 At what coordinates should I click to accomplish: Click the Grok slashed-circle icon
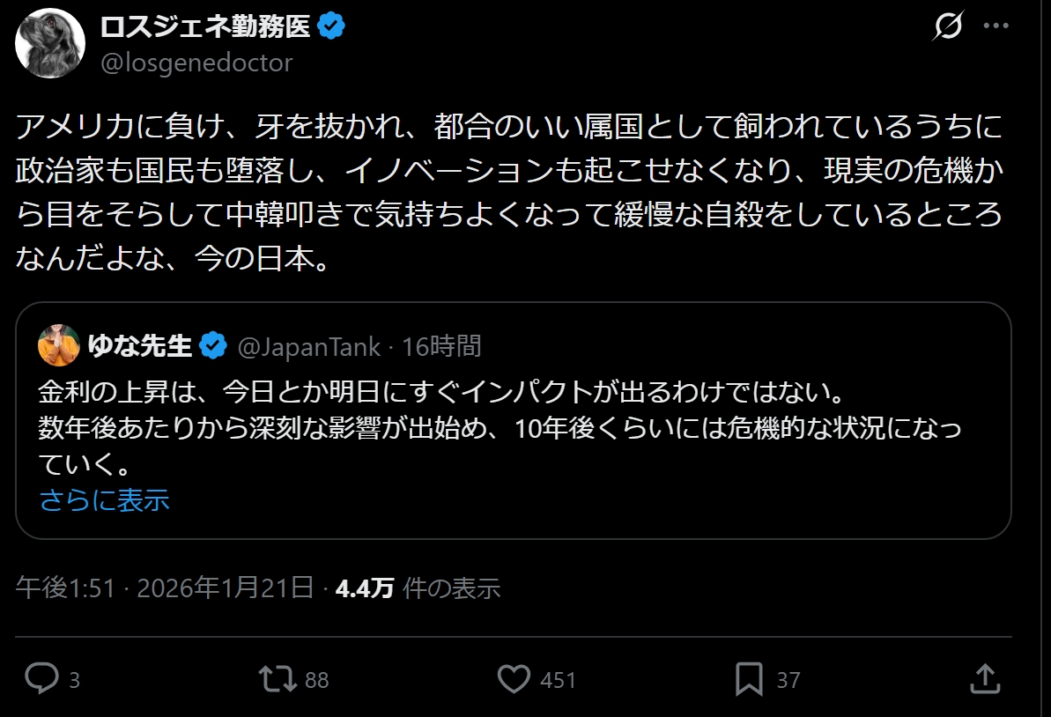947,28
